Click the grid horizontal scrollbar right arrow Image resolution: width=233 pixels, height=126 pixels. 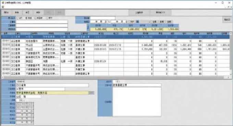229,77
